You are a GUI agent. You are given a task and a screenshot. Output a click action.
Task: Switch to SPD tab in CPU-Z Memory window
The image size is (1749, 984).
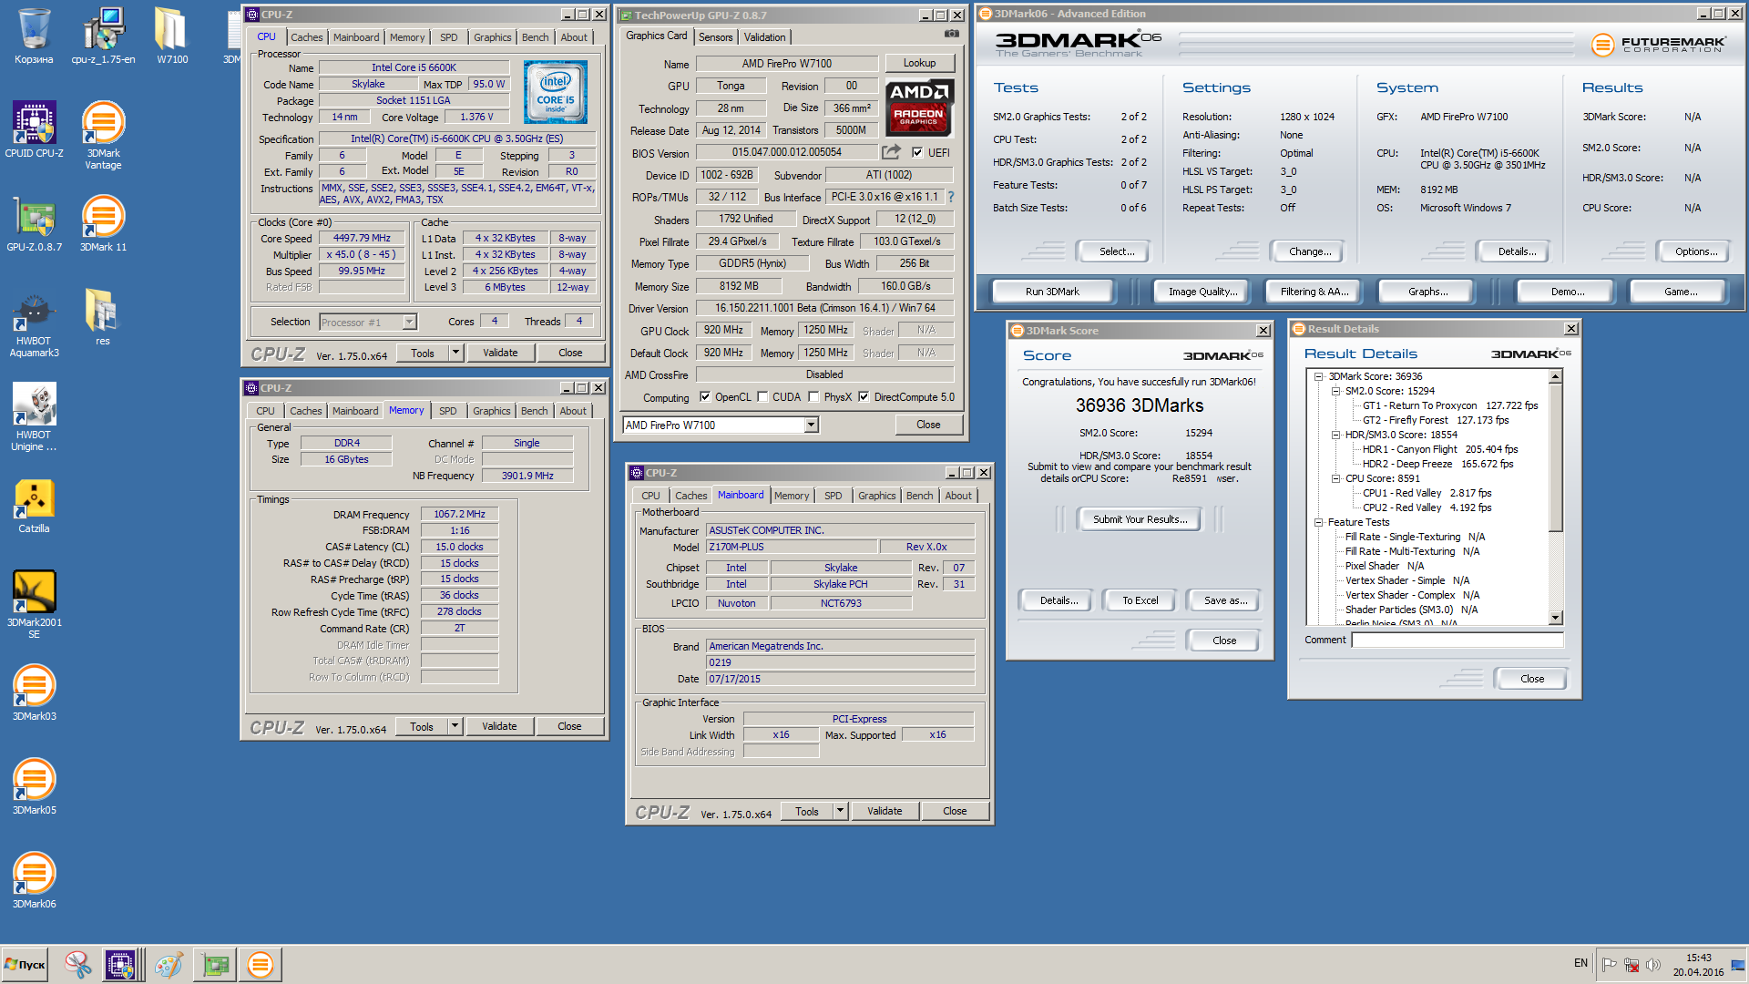pyautogui.click(x=447, y=411)
